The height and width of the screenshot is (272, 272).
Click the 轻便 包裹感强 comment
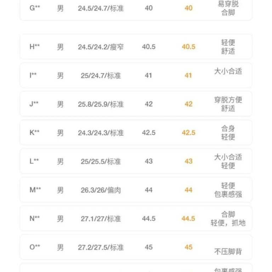click(228, 190)
